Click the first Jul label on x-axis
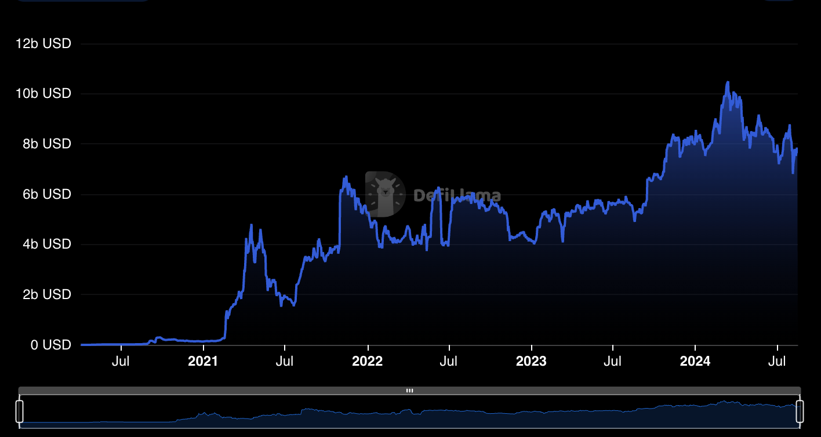Viewport: 821px width, 437px height. [x=121, y=362]
